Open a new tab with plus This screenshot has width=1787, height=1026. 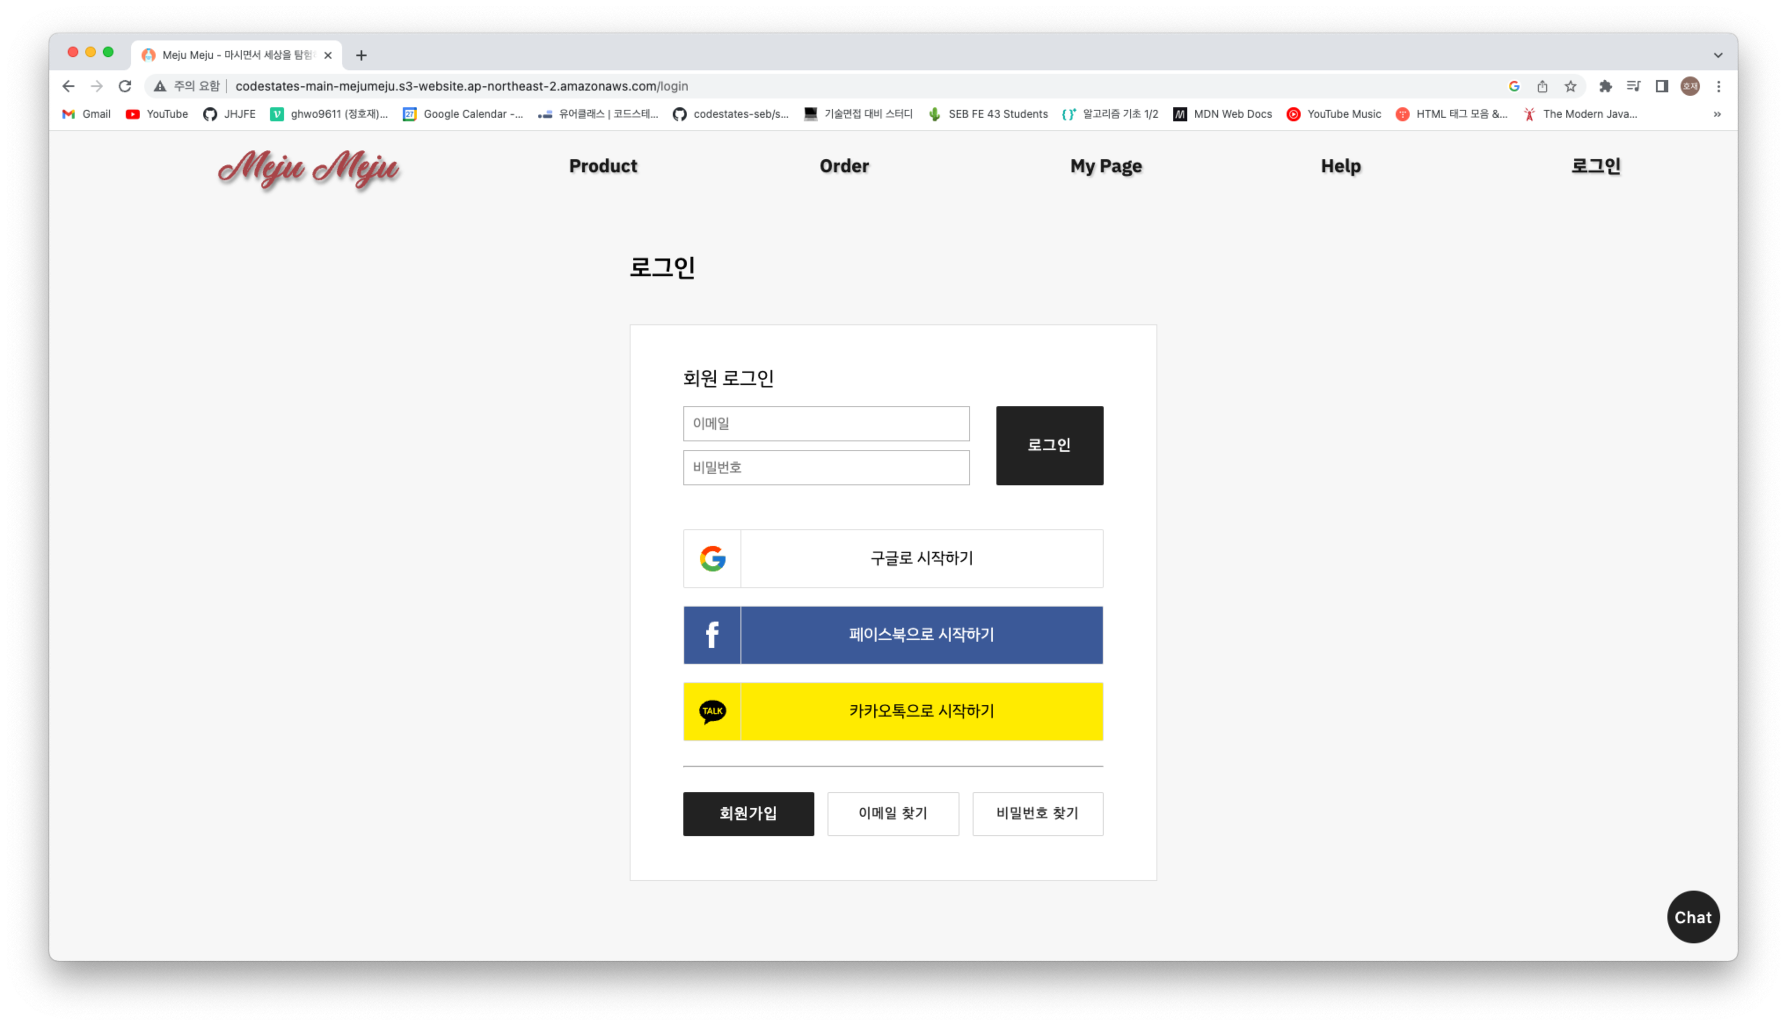coord(361,55)
